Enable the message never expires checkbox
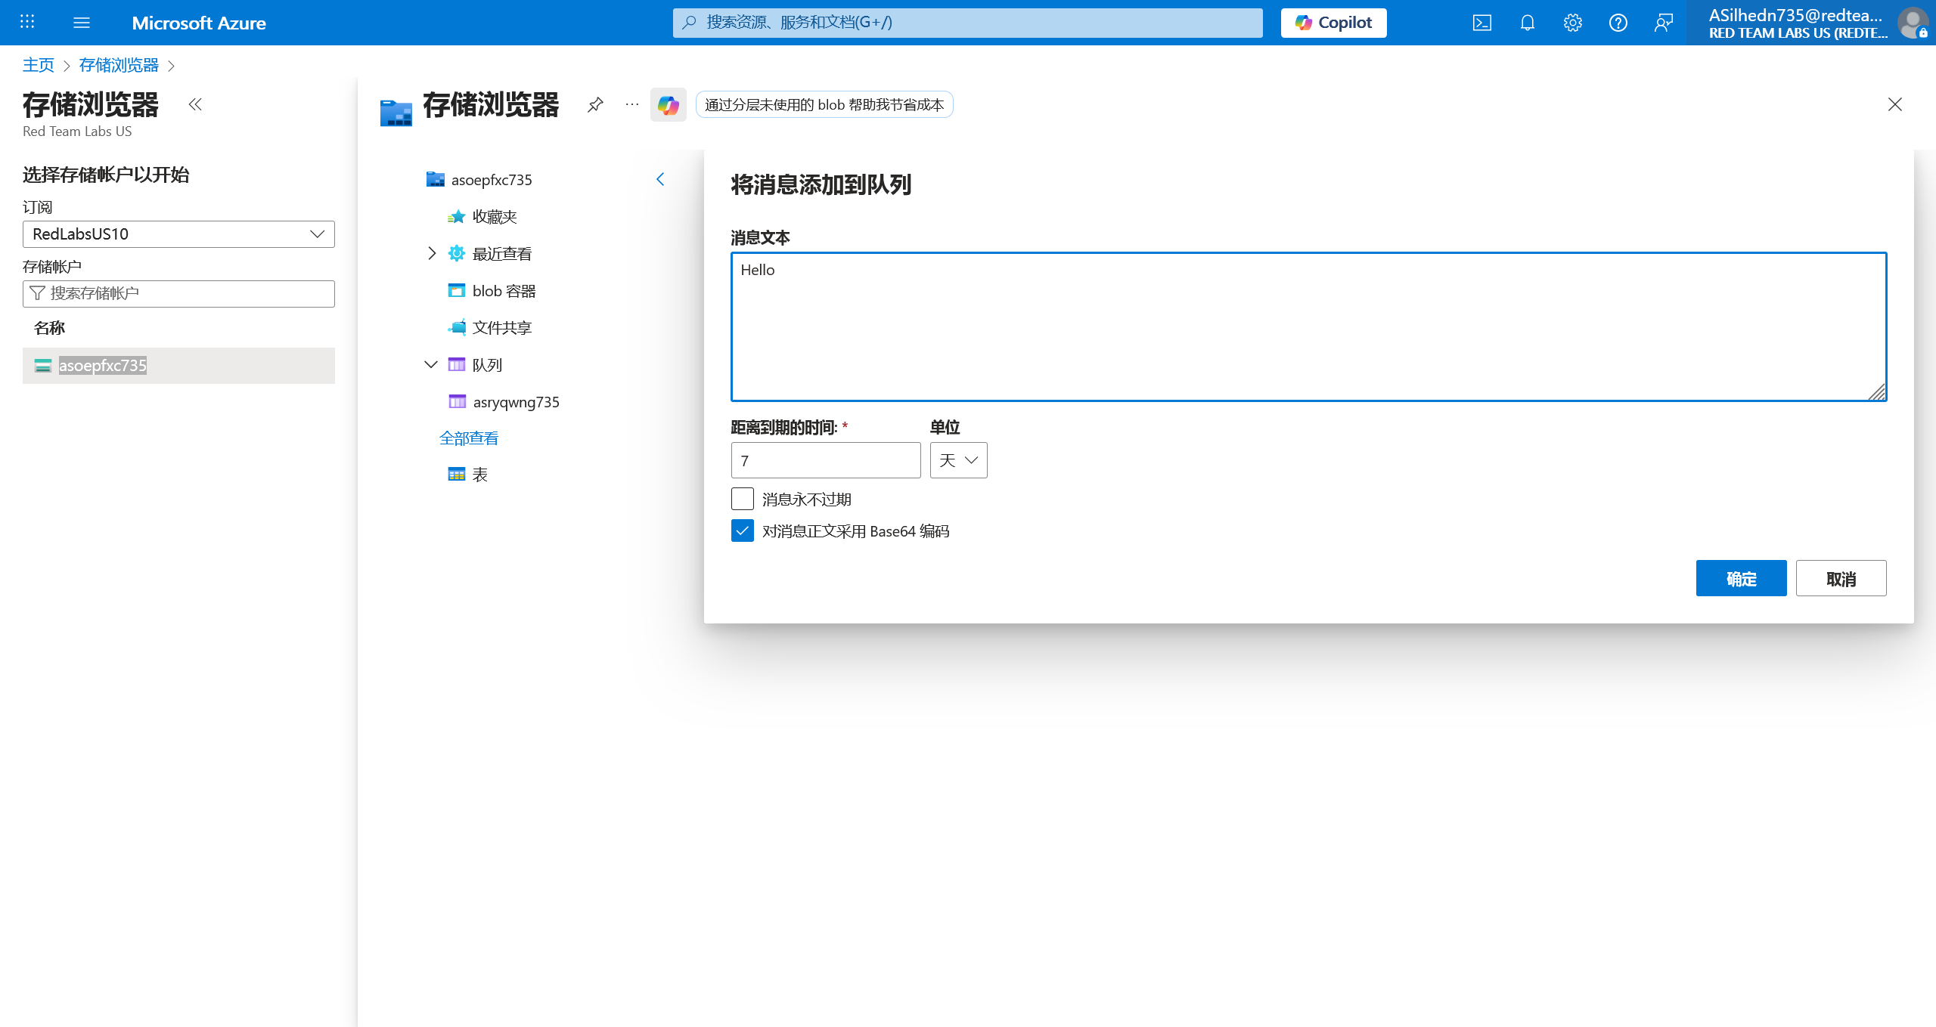Image resolution: width=1936 pixels, height=1027 pixels. (x=743, y=499)
